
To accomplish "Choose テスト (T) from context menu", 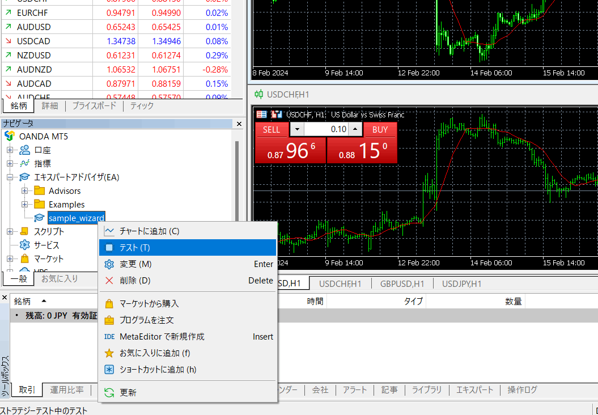I will pos(187,248).
